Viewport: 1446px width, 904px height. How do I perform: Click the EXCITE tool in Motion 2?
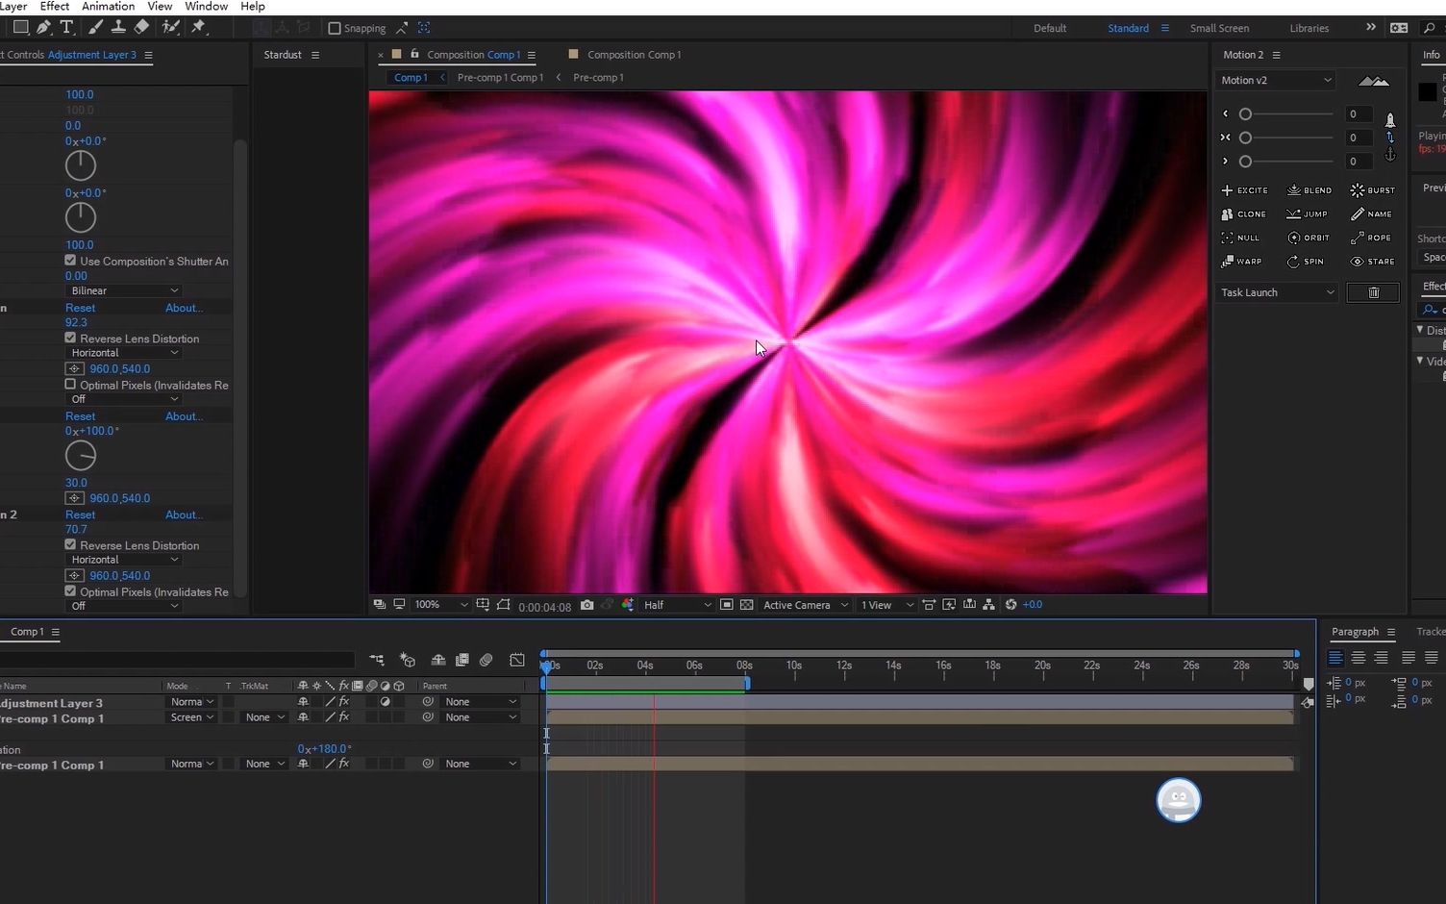pos(1245,190)
